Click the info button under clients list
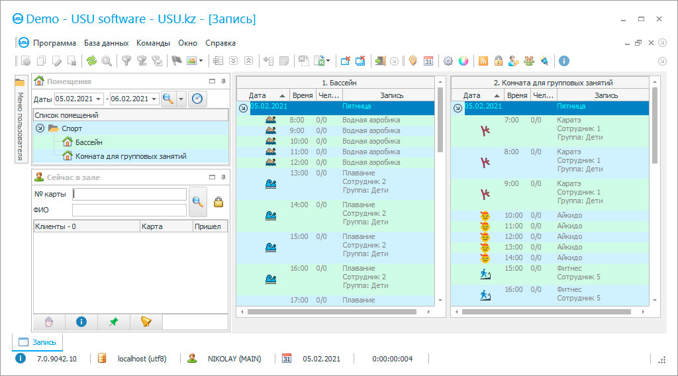Viewport: 678px width, 376px height. pyautogui.click(x=81, y=322)
